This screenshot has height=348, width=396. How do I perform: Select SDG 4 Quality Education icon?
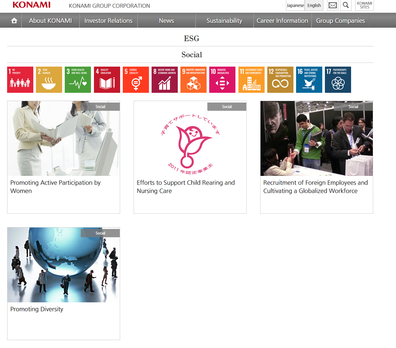click(107, 80)
